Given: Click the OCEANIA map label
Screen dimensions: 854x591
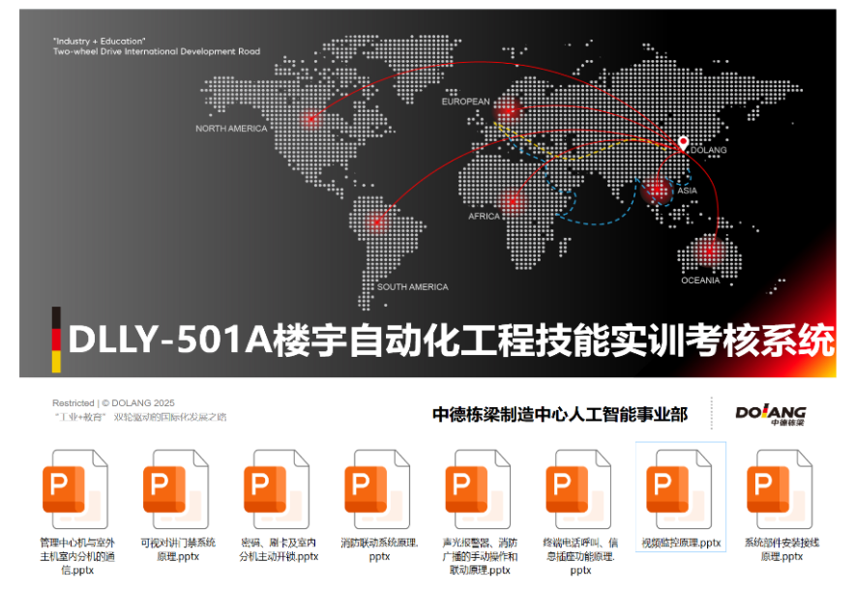Looking at the screenshot, I should pos(700,281).
